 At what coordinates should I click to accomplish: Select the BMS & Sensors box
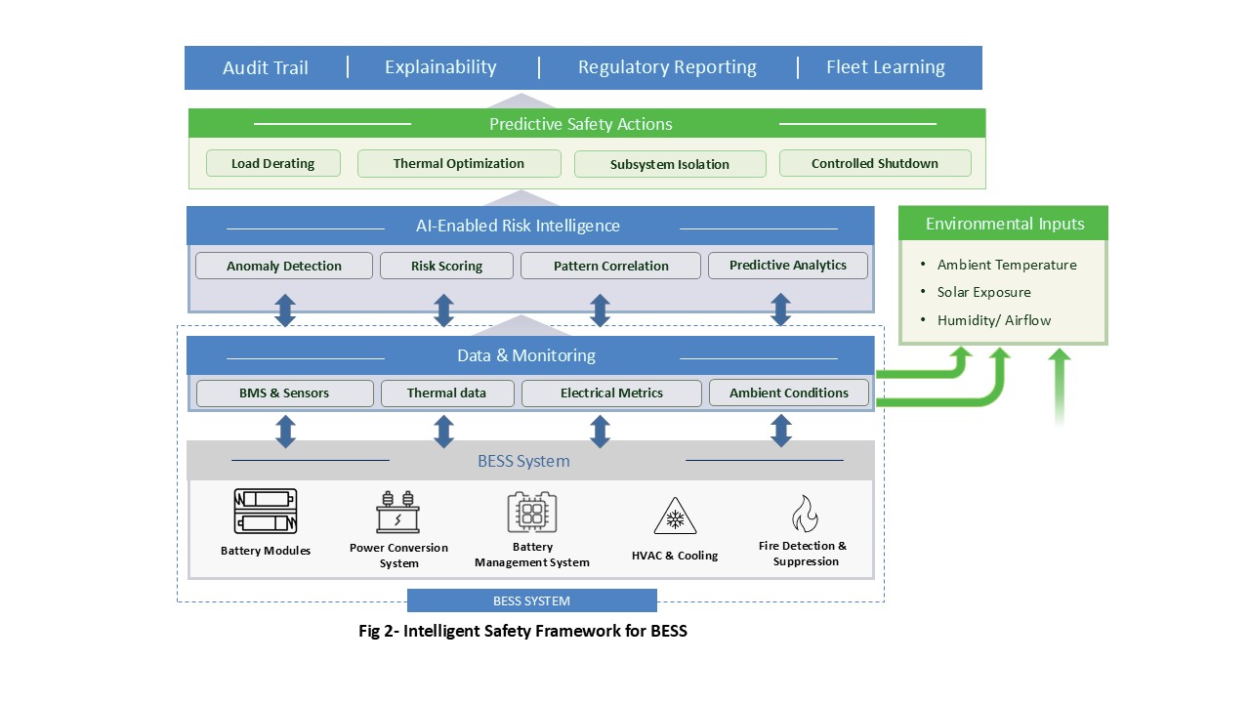point(284,393)
